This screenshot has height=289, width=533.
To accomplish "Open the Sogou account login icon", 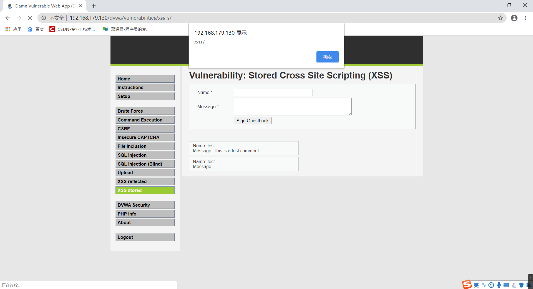I will tap(514, 285).
